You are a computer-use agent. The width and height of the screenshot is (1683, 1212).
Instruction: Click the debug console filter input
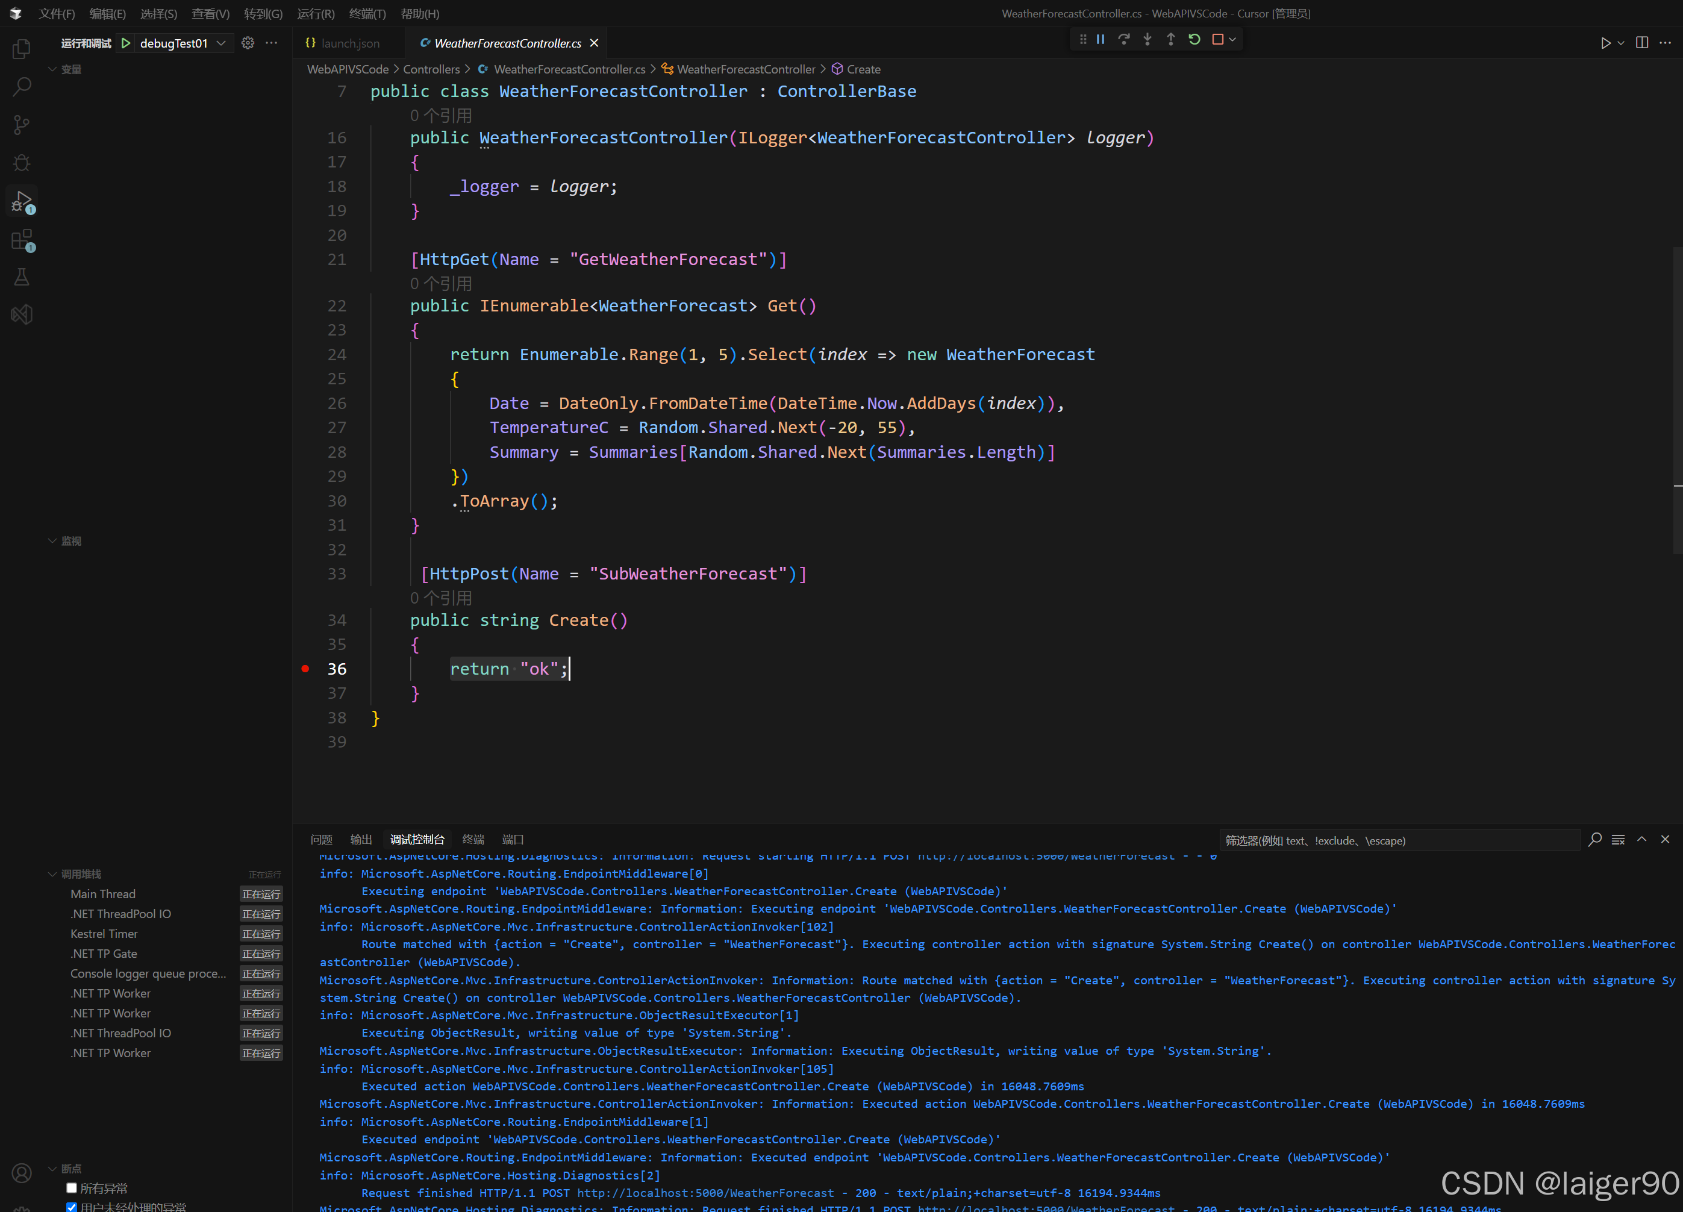(x=1399, y=840)
